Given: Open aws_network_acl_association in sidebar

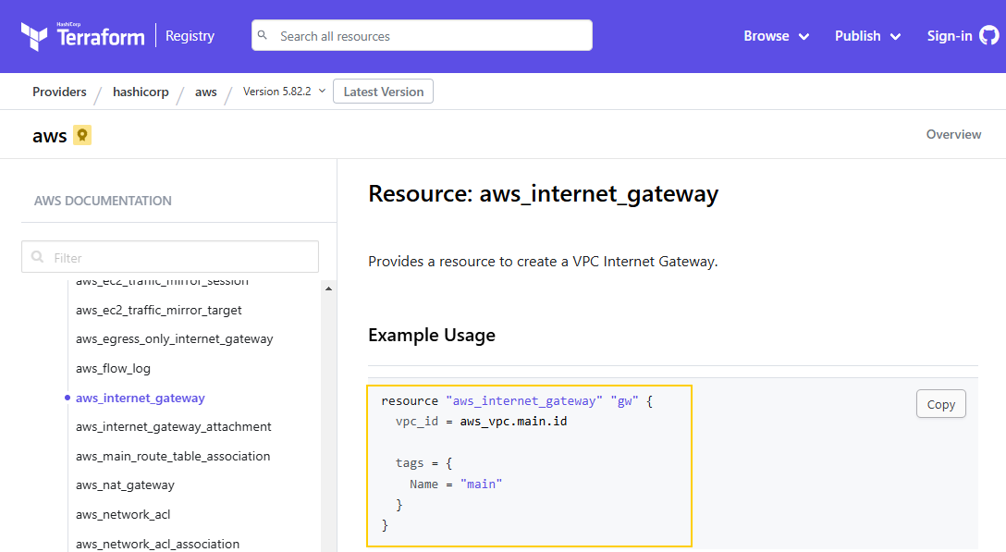Looking at the screenshot, I should [x=157, y=544].
